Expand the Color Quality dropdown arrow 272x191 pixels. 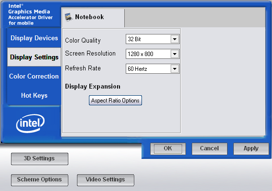[174, 39]
